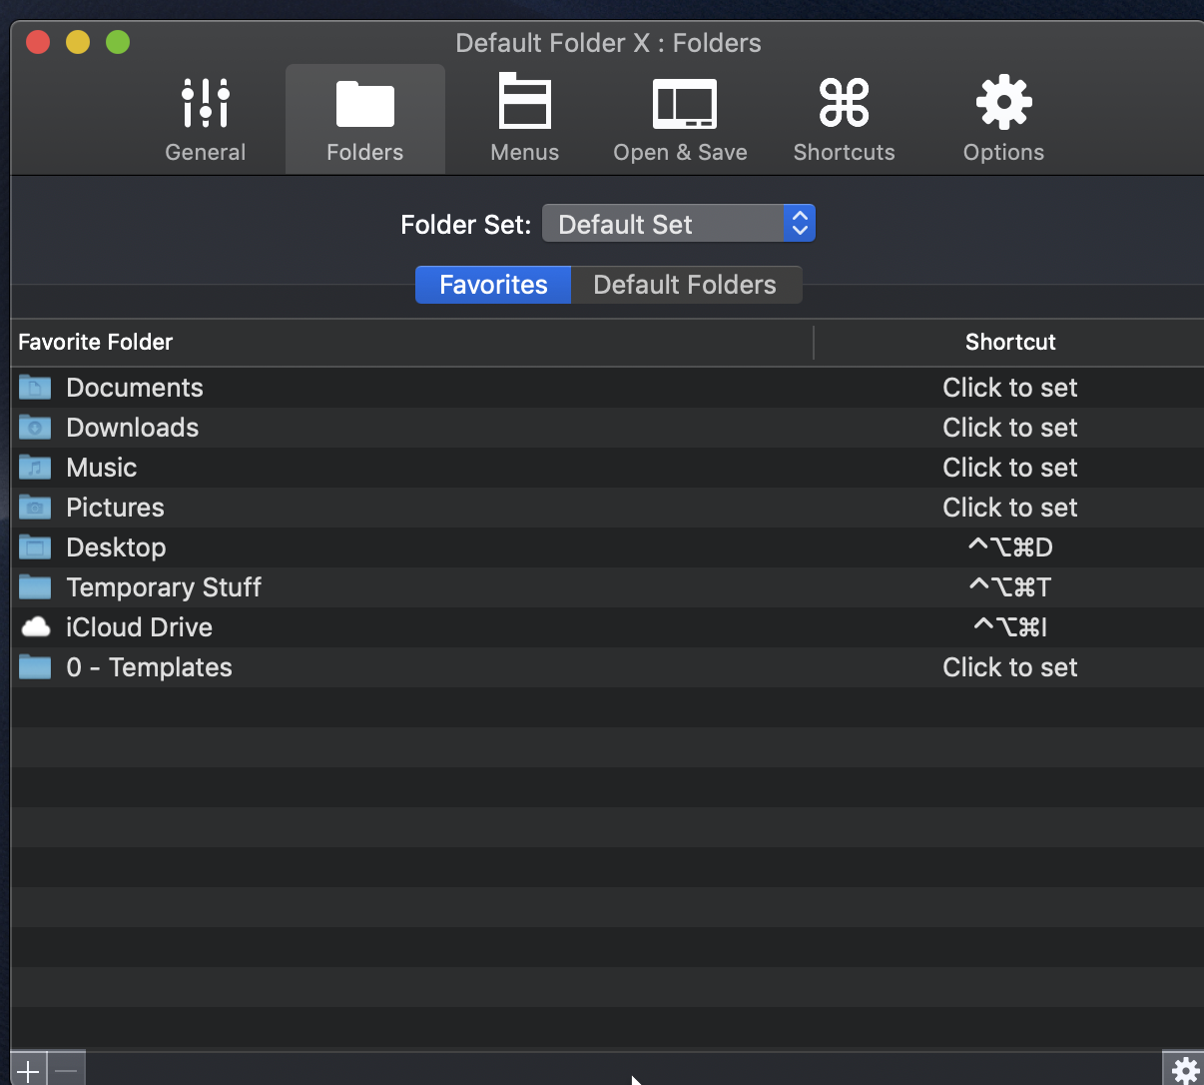The image size is (1204, 1085).
Task: Click the Temporary Stuff folder icon
Action: (35, 587)
